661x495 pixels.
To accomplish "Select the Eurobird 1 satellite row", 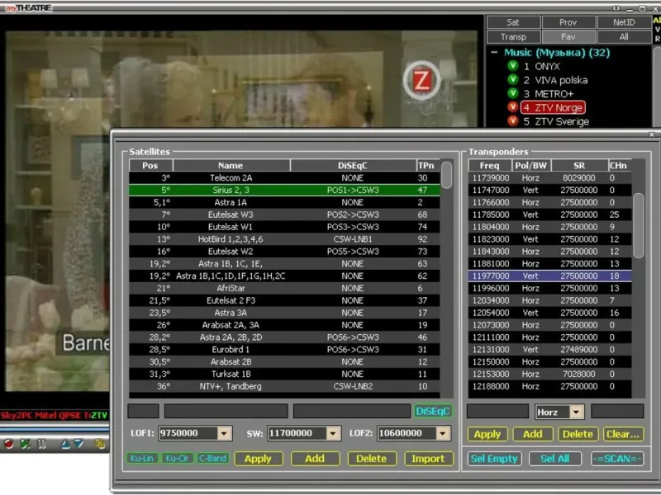I will [x=284, y=349].
